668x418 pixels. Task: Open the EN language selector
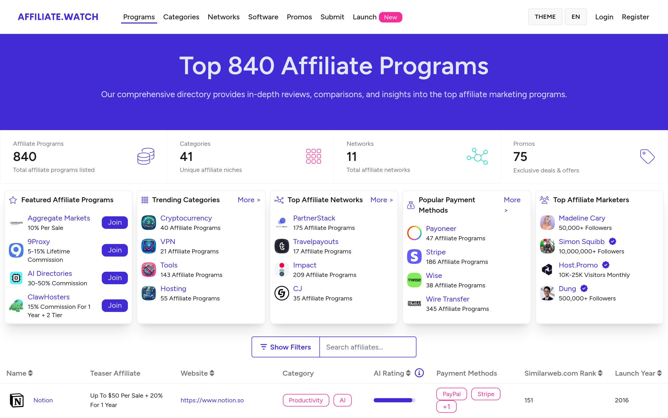coord(576,16)
